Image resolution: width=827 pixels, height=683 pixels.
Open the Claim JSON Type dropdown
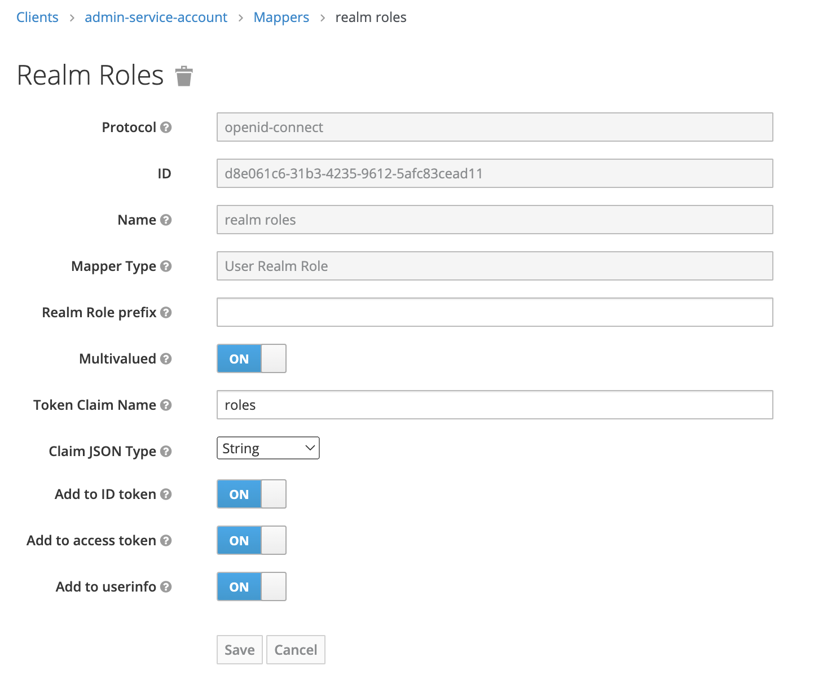pos(268,448)
